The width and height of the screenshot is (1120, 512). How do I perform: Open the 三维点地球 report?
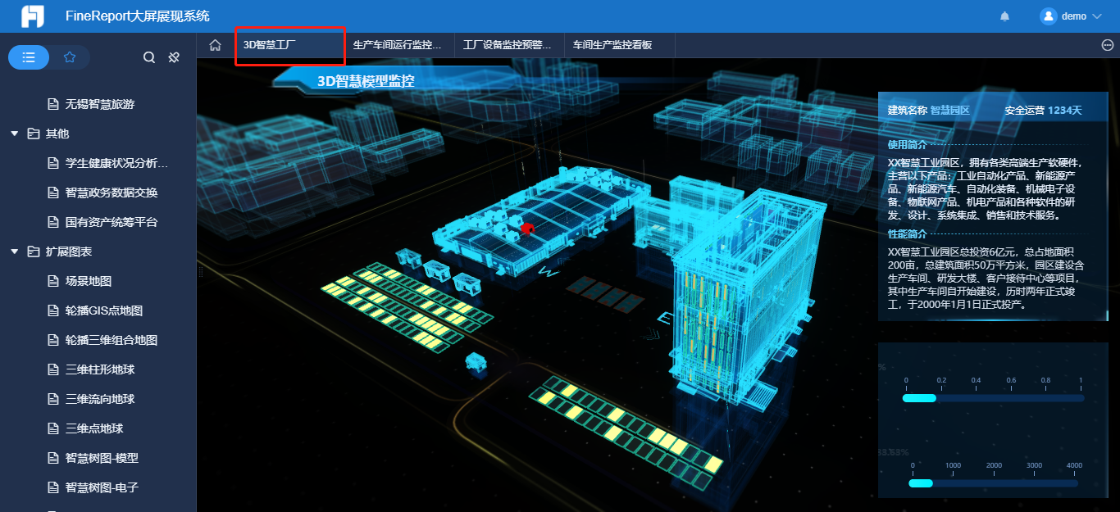[x=94, y=428]
